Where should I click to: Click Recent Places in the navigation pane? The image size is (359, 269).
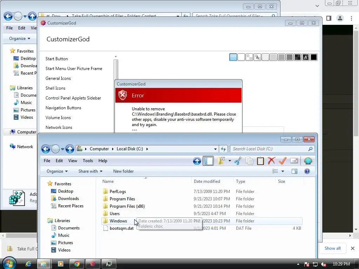coord(71,206)
